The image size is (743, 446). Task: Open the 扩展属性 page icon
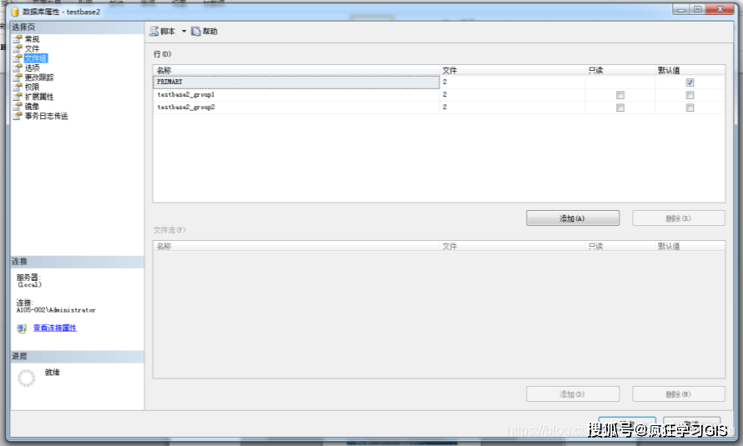click(18, 97)
